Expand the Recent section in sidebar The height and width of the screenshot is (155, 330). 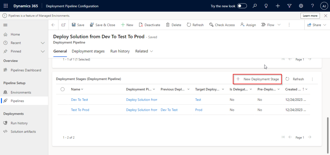coord(43,43)
